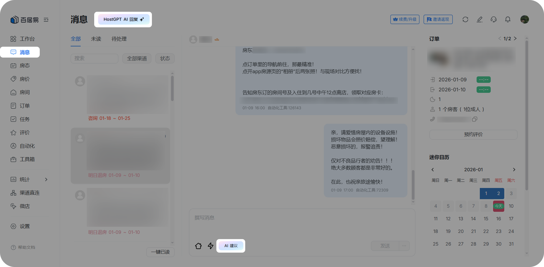Click the pencil edit icon in header

tap(480, 19)
